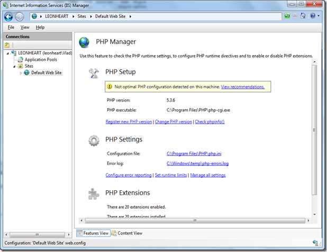Click Connections pane scroll left arrow
This screenshot has width=327, height=252.
pos(6,235)
